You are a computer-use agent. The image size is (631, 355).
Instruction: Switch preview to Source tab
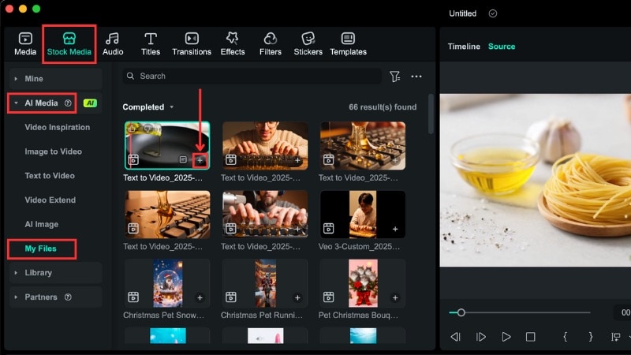click(x=502, y=47)
